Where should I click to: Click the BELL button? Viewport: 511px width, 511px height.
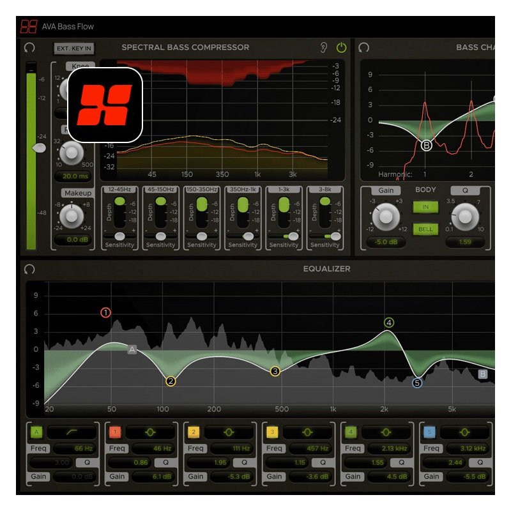point(425,229)
